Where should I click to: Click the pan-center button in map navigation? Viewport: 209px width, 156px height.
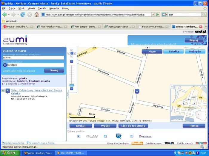(x=72, y=53)
